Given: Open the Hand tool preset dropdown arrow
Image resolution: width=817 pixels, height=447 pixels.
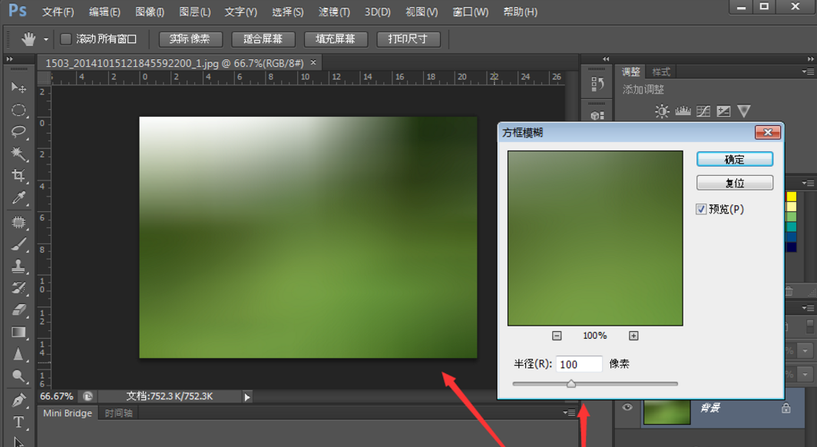Looking at the screenshot, I should tap(46, 40).
